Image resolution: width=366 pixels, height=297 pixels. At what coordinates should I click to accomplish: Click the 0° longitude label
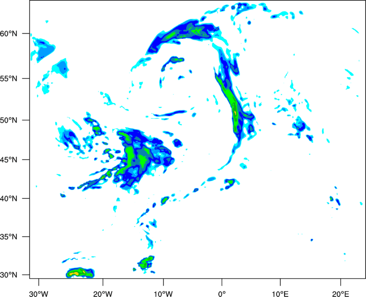tap(222, 294)
